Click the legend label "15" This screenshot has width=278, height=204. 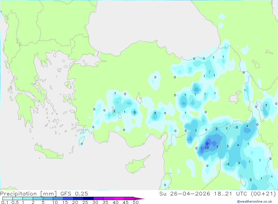tap(65, 202)
